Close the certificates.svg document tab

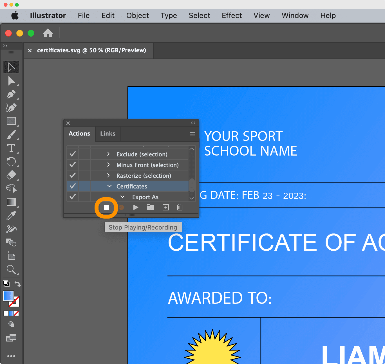pyautogui.click(x=30, y=51)
